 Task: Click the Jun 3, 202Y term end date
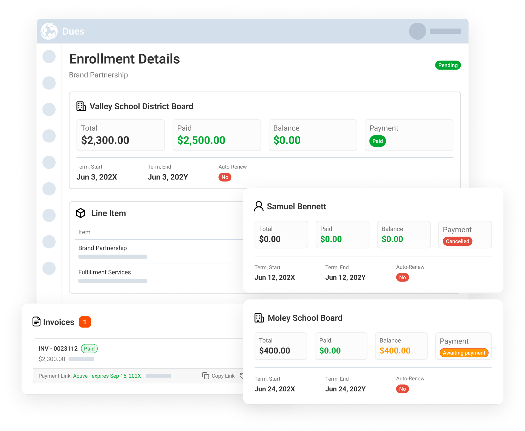click(x=168, y=177)
